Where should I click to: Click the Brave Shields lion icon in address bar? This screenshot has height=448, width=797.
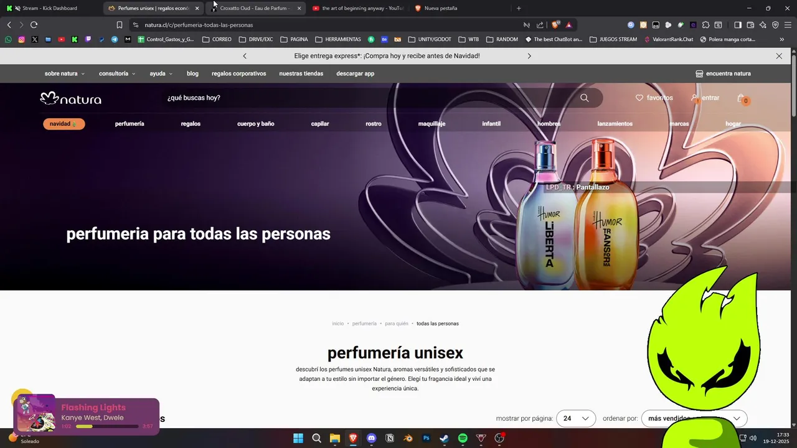[x=555, y=25]
